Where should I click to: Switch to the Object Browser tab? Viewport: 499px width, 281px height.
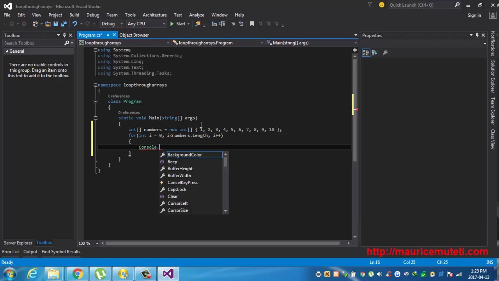tap(134, 35)
